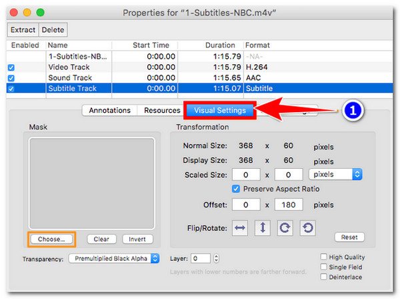Screen dimensions: 400x299
Task: Click the Offset field showing 180
Action: click(289, 204)
